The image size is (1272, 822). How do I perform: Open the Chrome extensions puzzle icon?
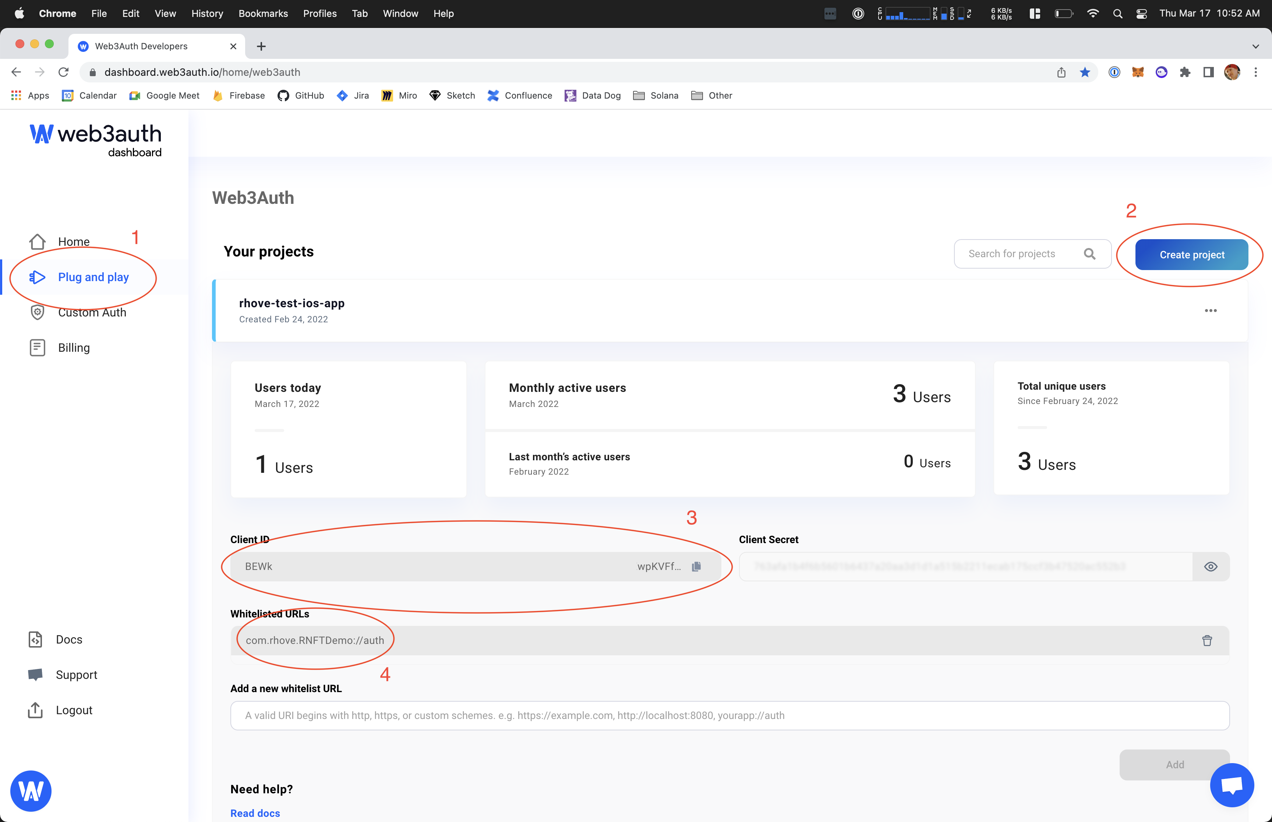(1185, 72)
